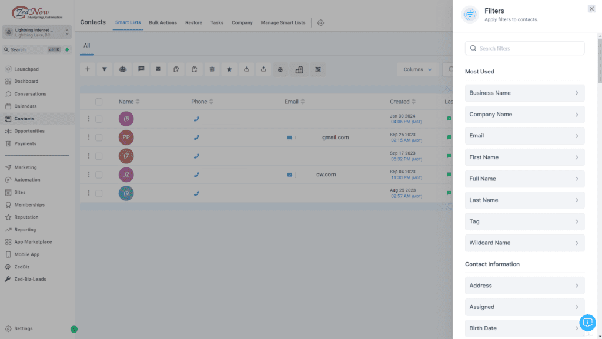Open the quick filter funnel icon
The image size is (602, 339).
(105, 69)
